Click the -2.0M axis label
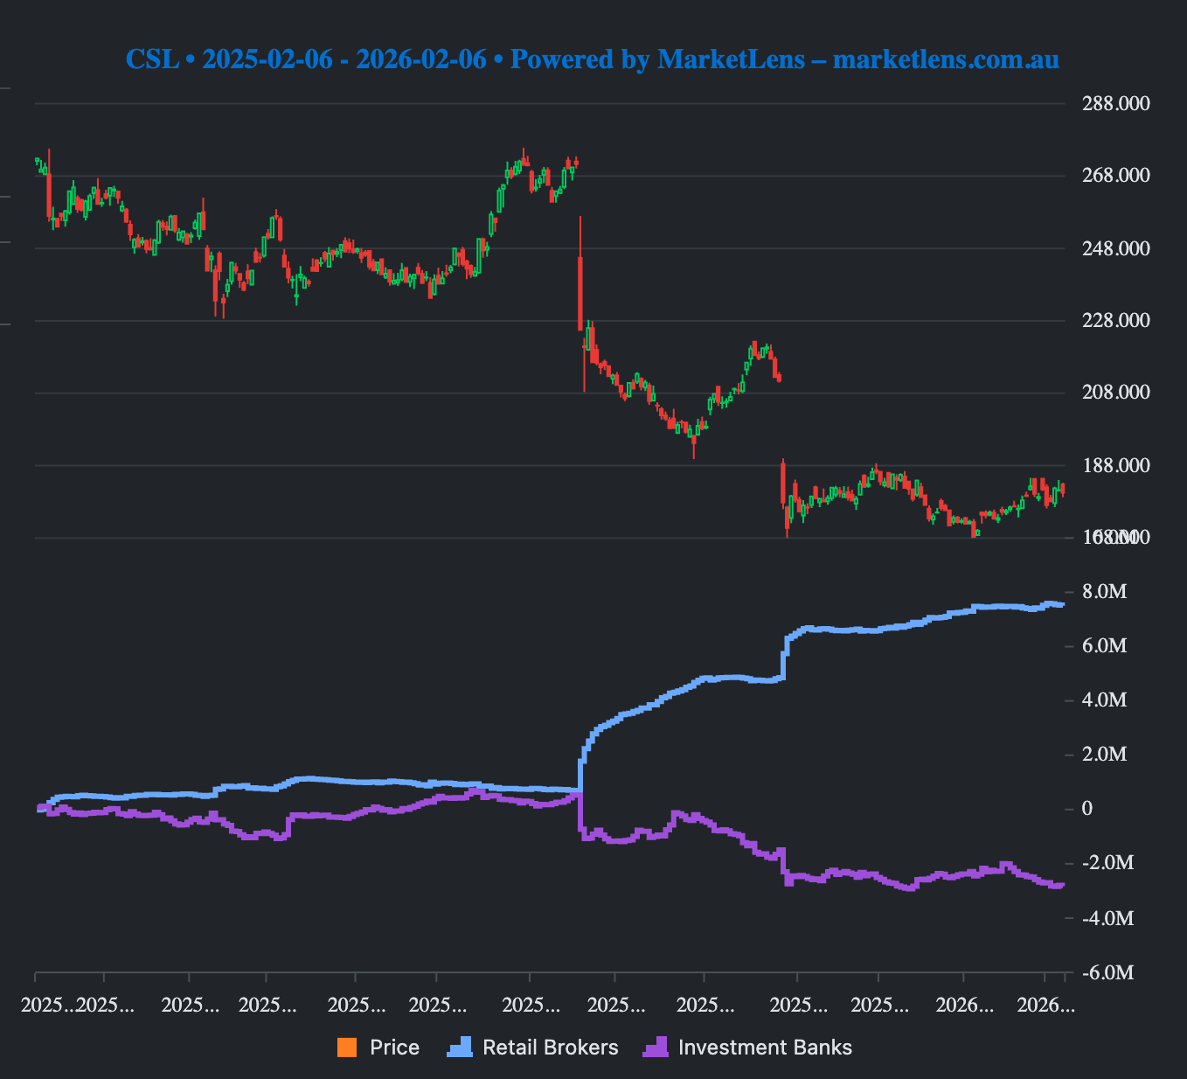Screen dimensions: 1187x1079 1107,863
